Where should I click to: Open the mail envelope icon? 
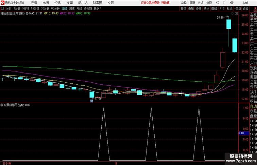pos(232,3)
